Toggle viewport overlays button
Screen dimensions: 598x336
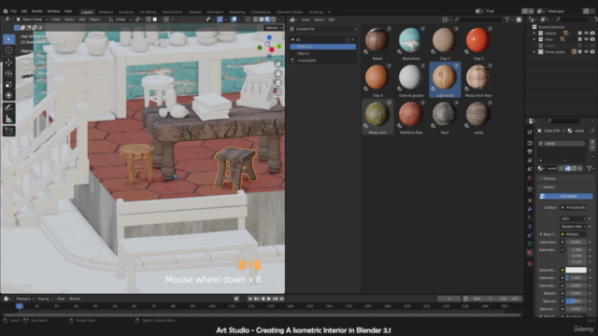(x=234, y=20)
